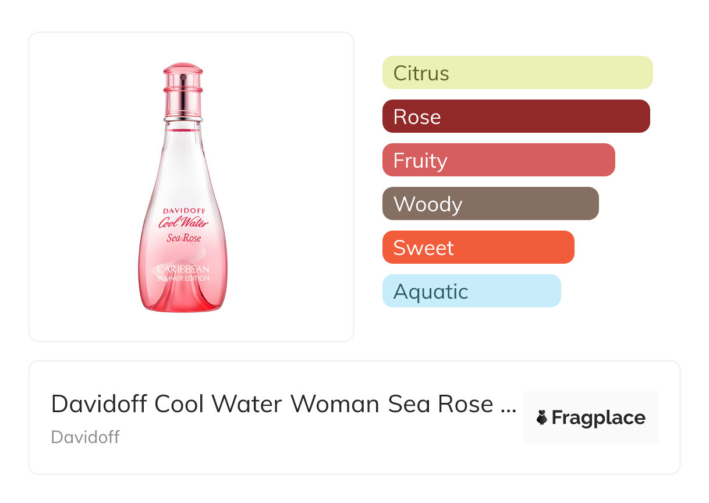
Task: Select the dark red Rose accord bar
Action: tap(516, 116)
